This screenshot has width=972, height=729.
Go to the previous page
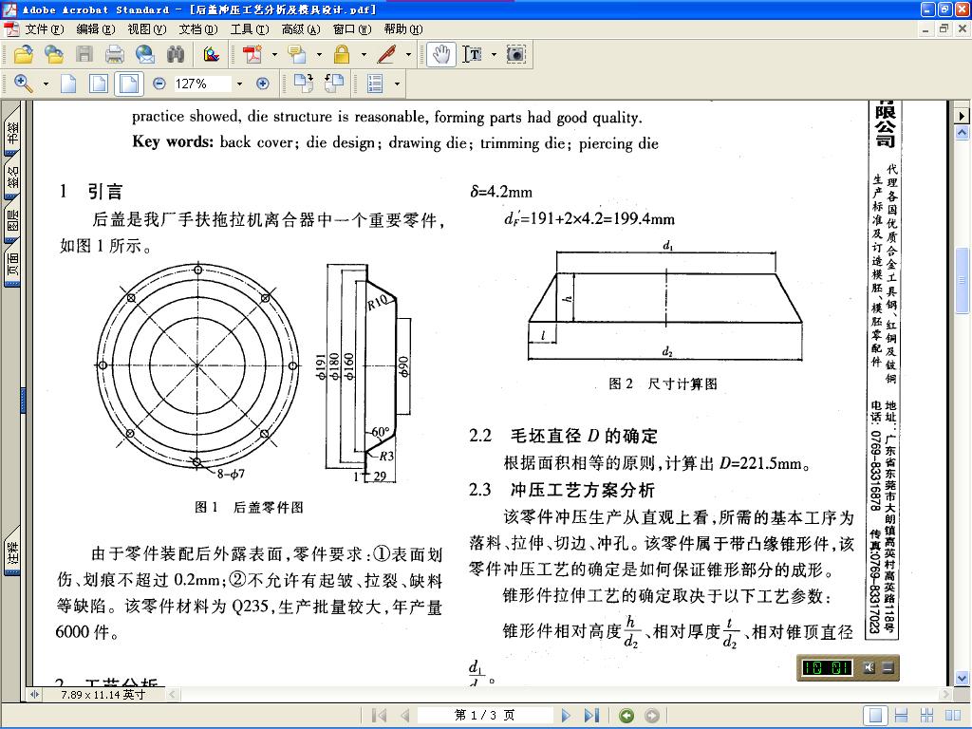pyautogui.click(x=405, y=716)
